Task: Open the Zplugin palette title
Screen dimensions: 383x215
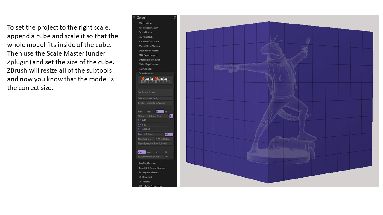Action: (142, 18)
